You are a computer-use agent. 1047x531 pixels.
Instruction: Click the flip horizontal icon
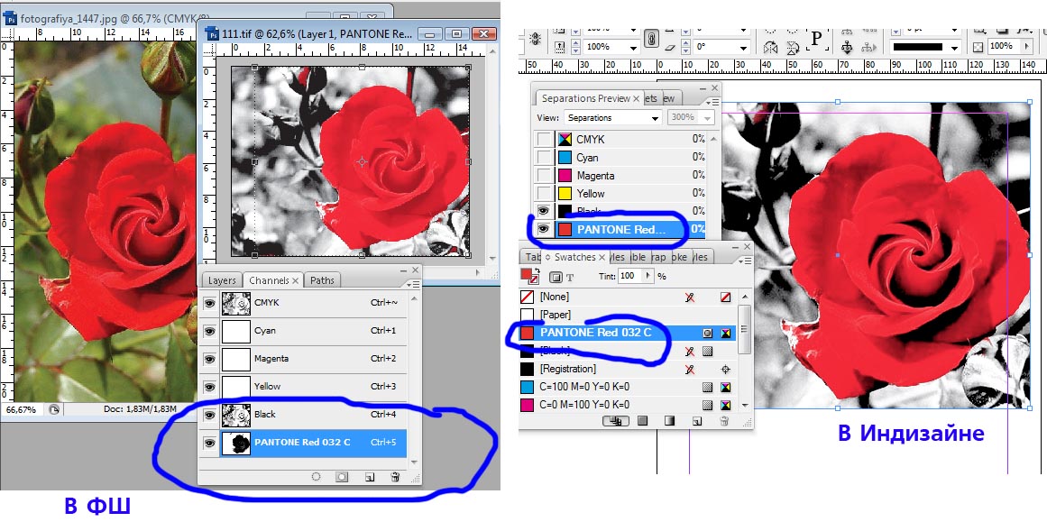[770, 47]
